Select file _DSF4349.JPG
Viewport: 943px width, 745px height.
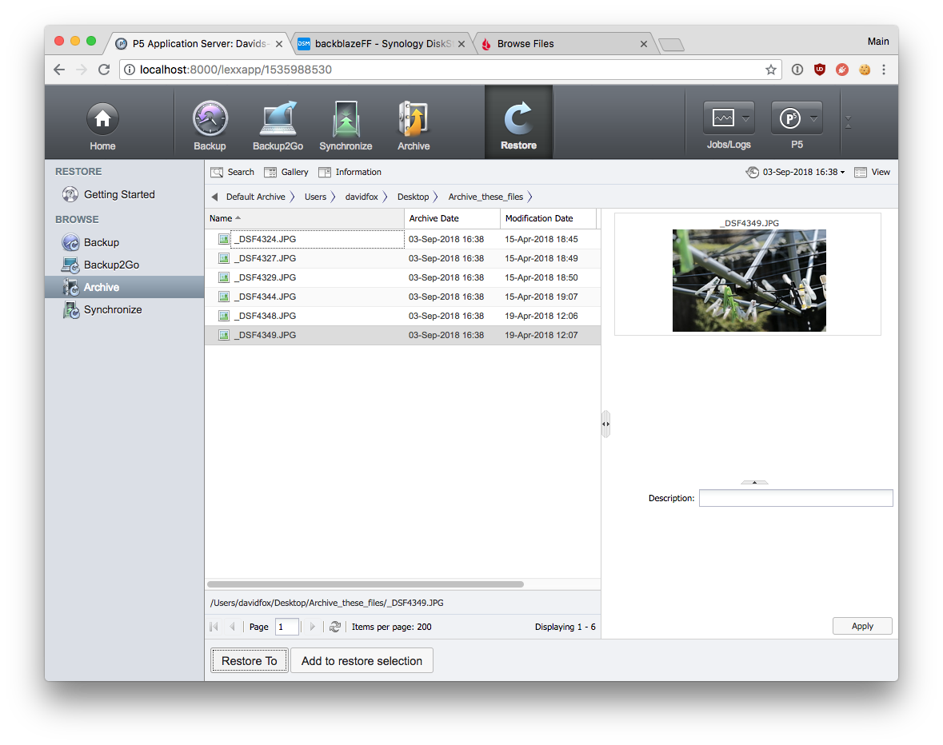[x=402, y=335]
